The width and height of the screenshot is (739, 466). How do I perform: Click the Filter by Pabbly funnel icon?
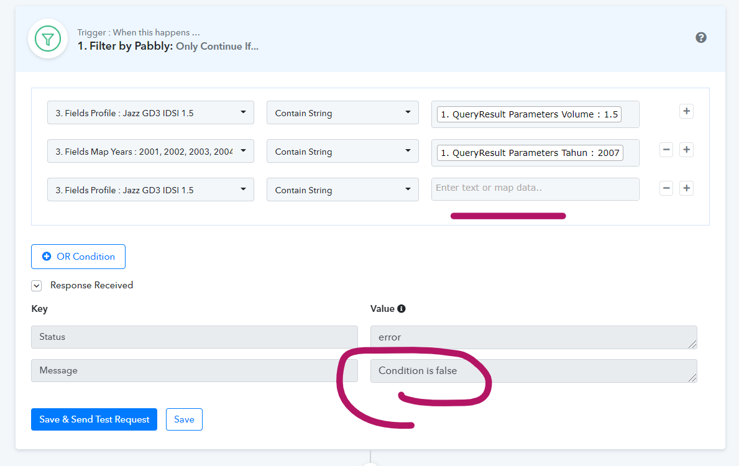48,39
